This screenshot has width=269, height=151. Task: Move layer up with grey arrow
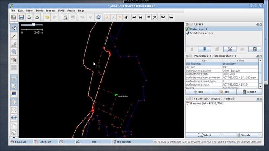coord(192,49)
